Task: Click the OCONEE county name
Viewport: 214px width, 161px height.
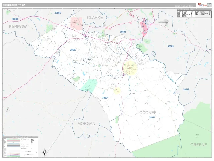Action: pyautogui.click(x=148, y=113)
